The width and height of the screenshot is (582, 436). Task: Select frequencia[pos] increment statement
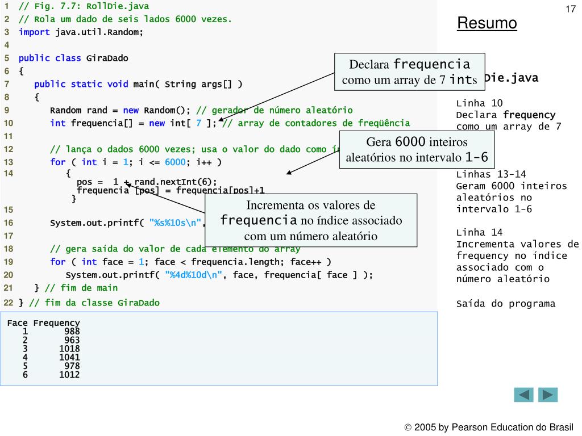[x=171, y=190]
